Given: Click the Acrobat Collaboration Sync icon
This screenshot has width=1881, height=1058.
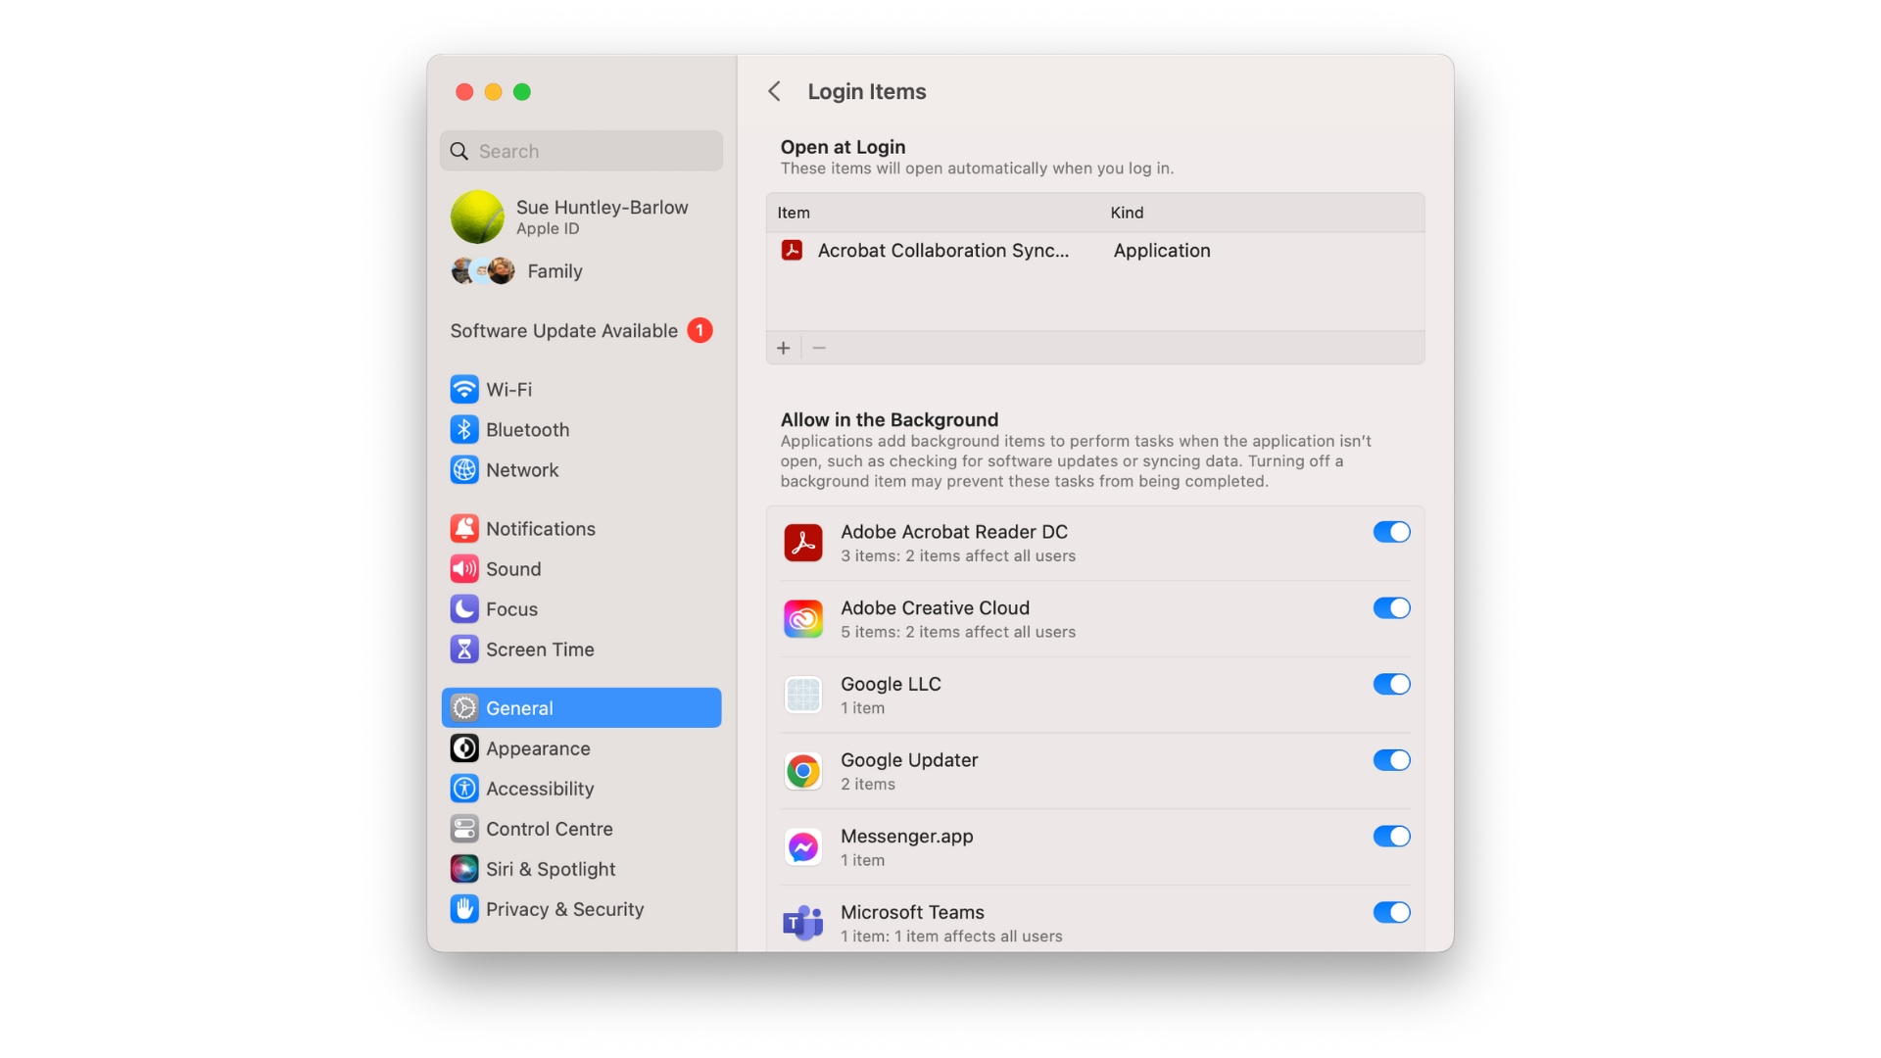Looking at the screenshot, I should tap(792, 250).
